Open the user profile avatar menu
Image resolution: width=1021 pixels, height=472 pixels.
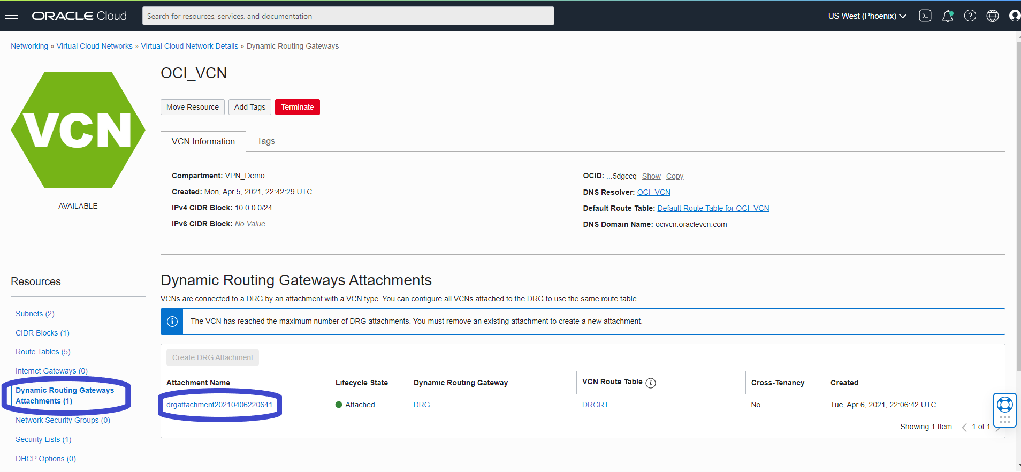pyautogui.click(x=1014, y=16)
